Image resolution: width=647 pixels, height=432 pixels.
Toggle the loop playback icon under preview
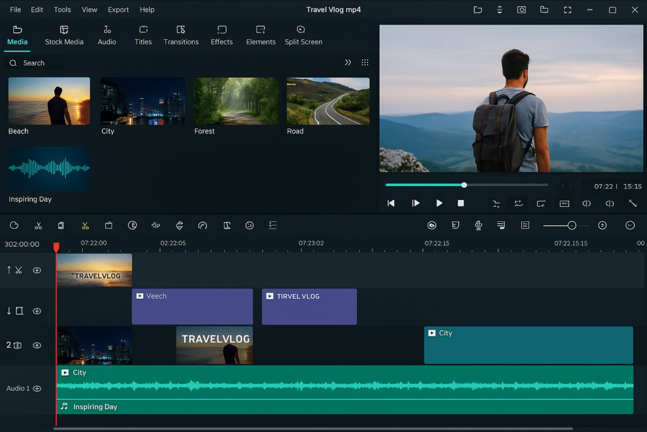(541, 203)
